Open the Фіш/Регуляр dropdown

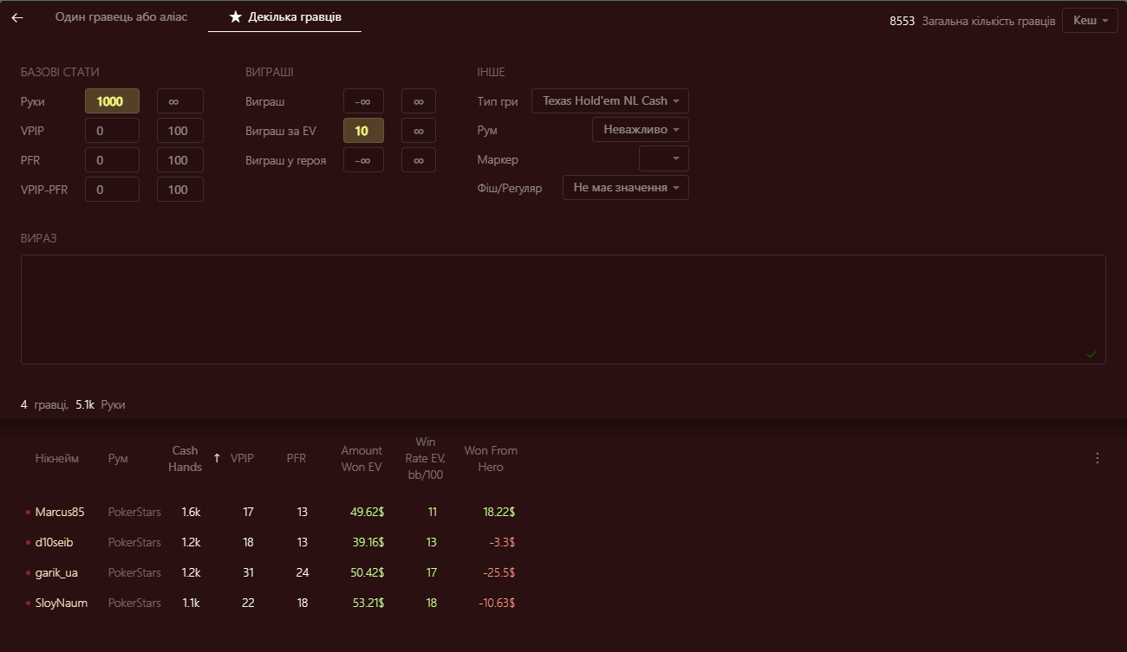(x=626, y=187)
